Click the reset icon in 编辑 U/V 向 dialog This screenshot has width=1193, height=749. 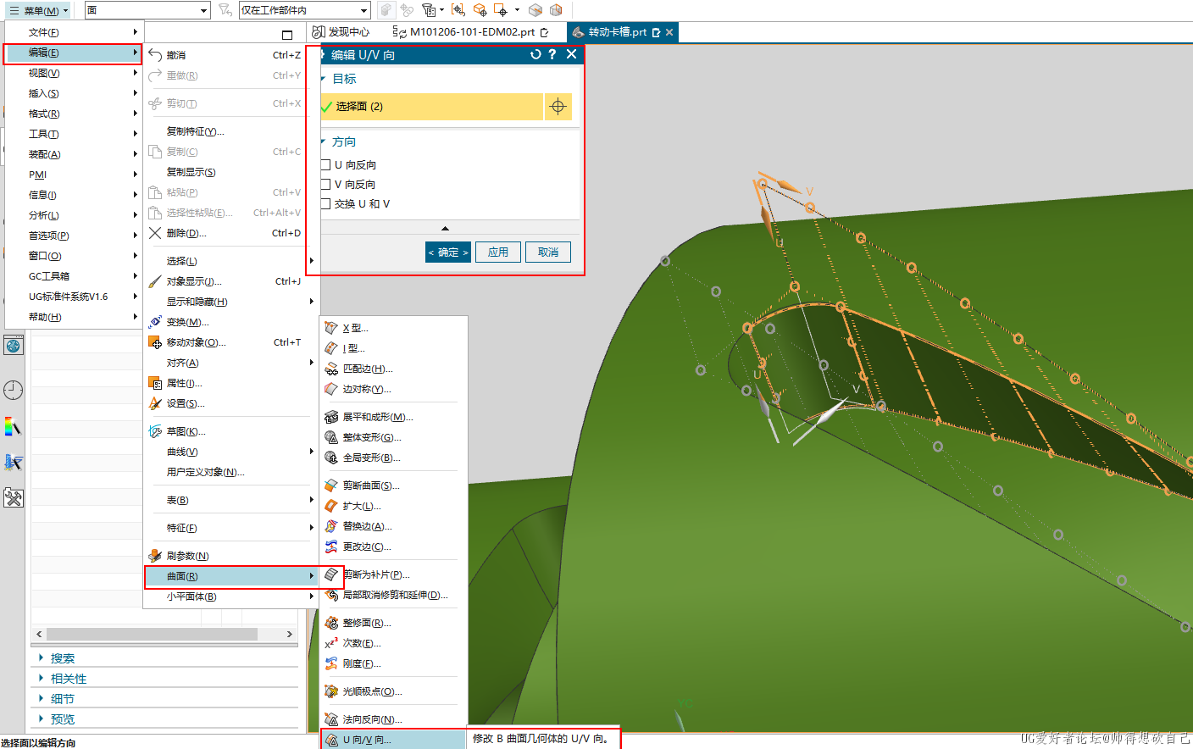(535, 54)
